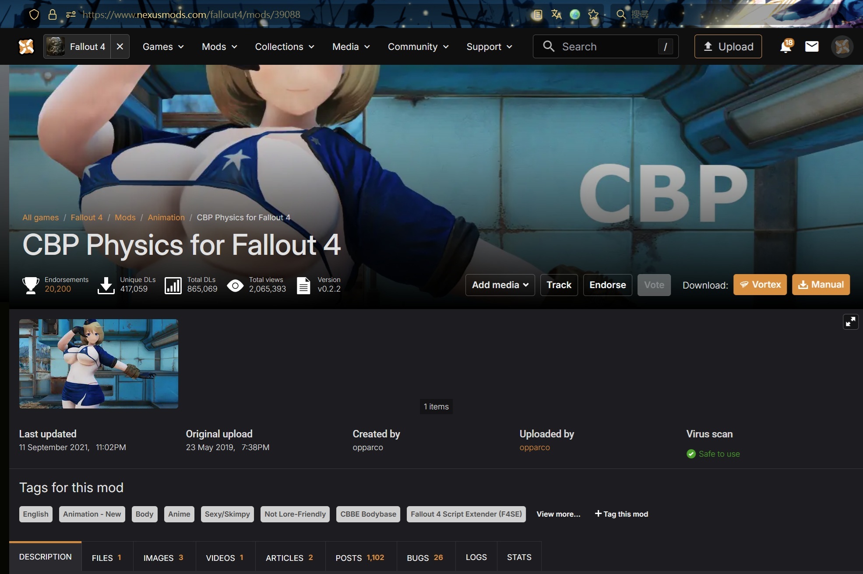Select the Animation - New tag
The image size is (863, 574).
[92, 514]
